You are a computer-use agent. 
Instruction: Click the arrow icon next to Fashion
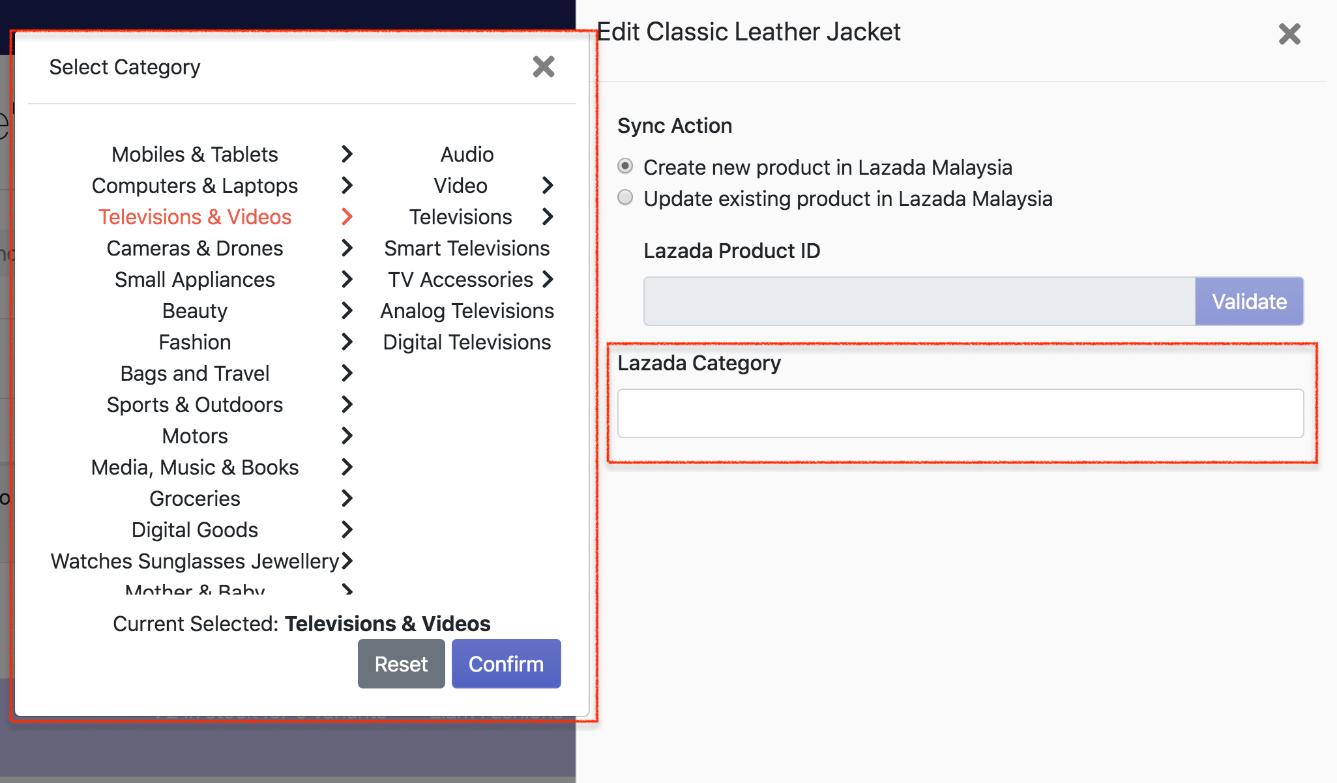(x=347, y=342)
